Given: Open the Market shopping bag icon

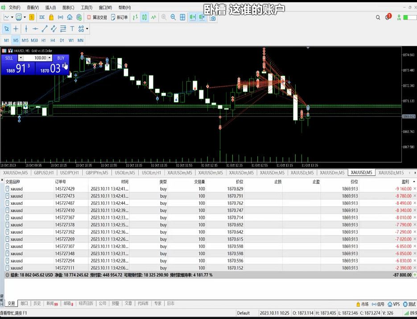Looking at the screenshot, I should [51, 17].
